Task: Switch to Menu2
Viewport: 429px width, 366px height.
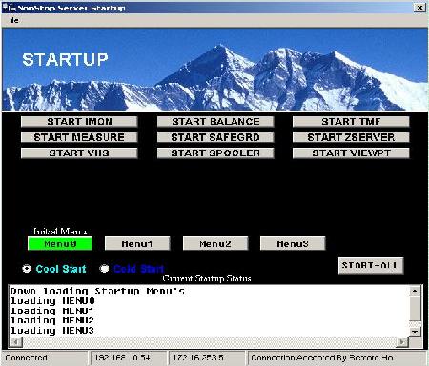Action: tap(215, 244)
